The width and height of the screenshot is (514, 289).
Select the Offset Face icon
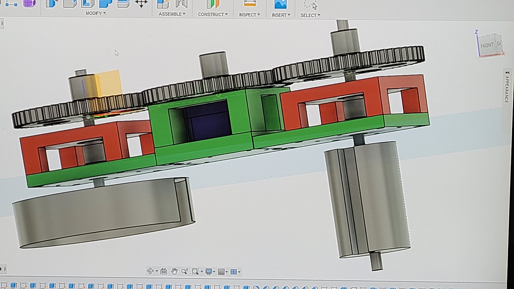123,4
